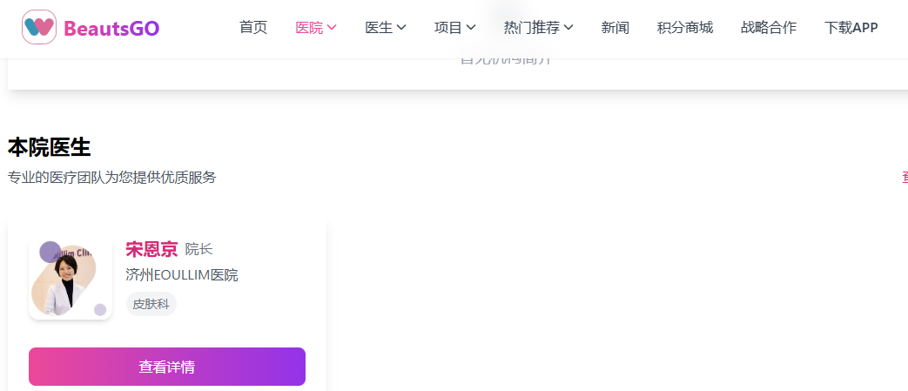Go to 积分商城 points mall
Image resolution: width=908 pixels, height=391 pixels.
coord(685,27)
